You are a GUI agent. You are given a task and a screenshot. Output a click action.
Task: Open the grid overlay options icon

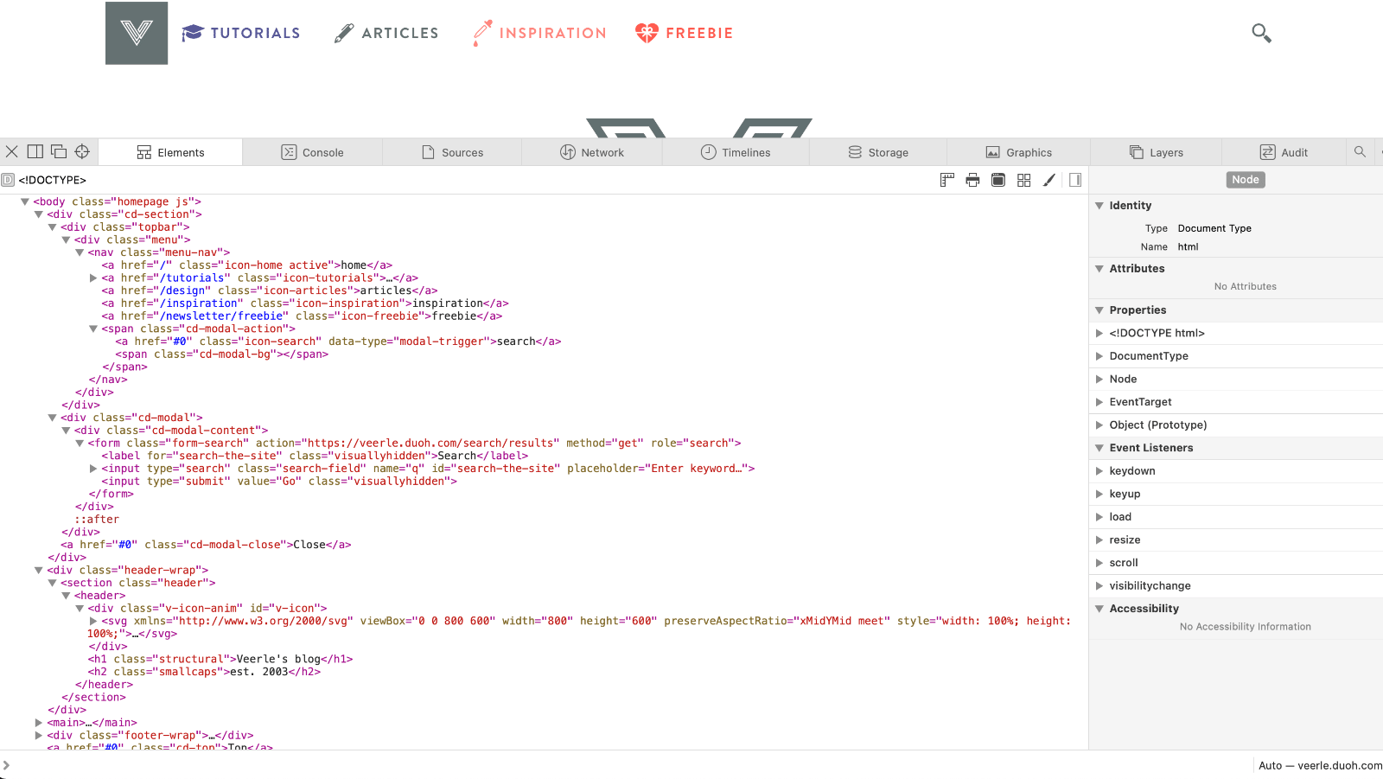1023,180
